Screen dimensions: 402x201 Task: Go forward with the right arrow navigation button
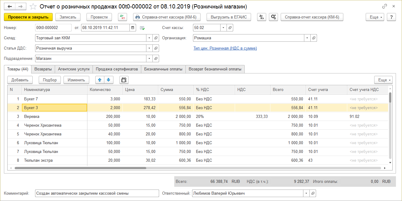(21, 6)
